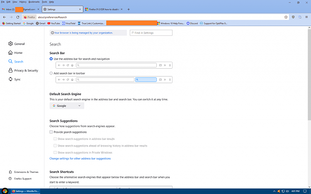Show hidden system tray icons
The image size is (311, 194).
(x=275, y=191)
